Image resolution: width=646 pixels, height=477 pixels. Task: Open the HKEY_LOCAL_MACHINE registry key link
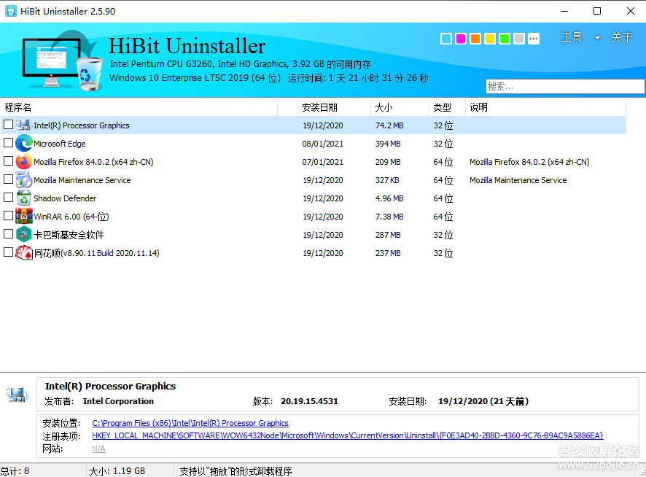click(348, 435)
